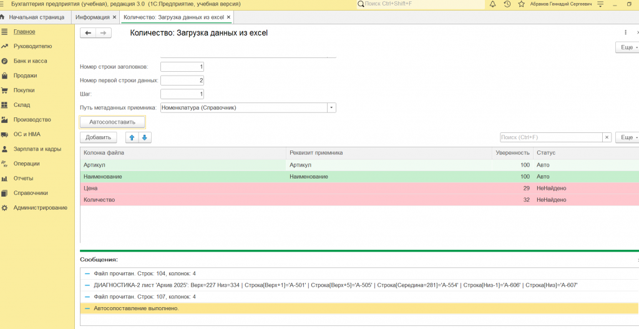Click Склад grid icon in sidebar
Screen dimensions: 639x329
(4, 105)
